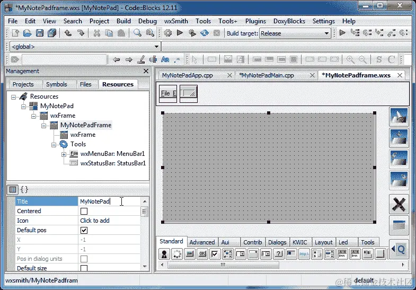Image resolution: width=416 pixels, height=290 pixels.
Task: Collapse the Tools tree node
Action: [x=54, y=145]
